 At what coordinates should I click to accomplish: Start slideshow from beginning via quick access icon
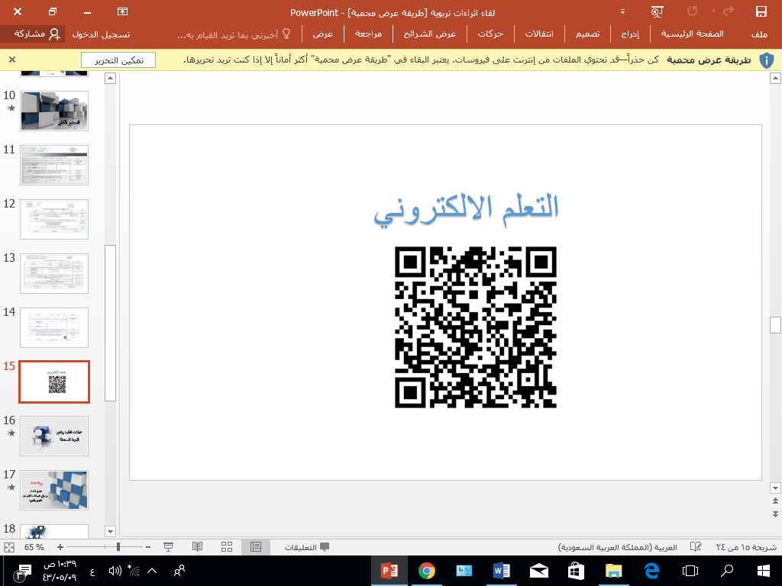[x=656, y=11]
